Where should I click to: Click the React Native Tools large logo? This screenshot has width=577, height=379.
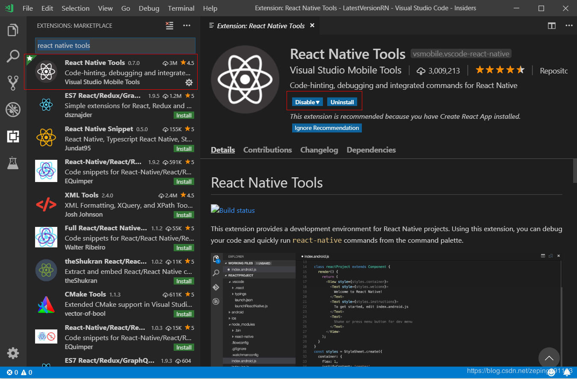pos(245,79)
